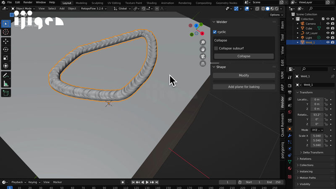Open the Render menu
This screenshot has width=336, height=189.
tap(28, 3)
